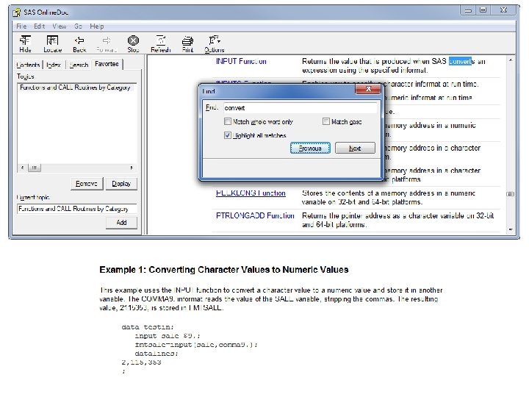Go Back using the toolbar arrow
The width and height of the screenshot is (529, 397).
(79, 44)
